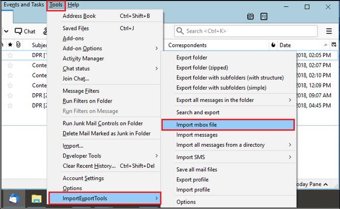The height and width of the screenshot is (209, 340).
Task: Choose Delete Mail Marked as Junk in Folder
Action: (x=105, y=134)
